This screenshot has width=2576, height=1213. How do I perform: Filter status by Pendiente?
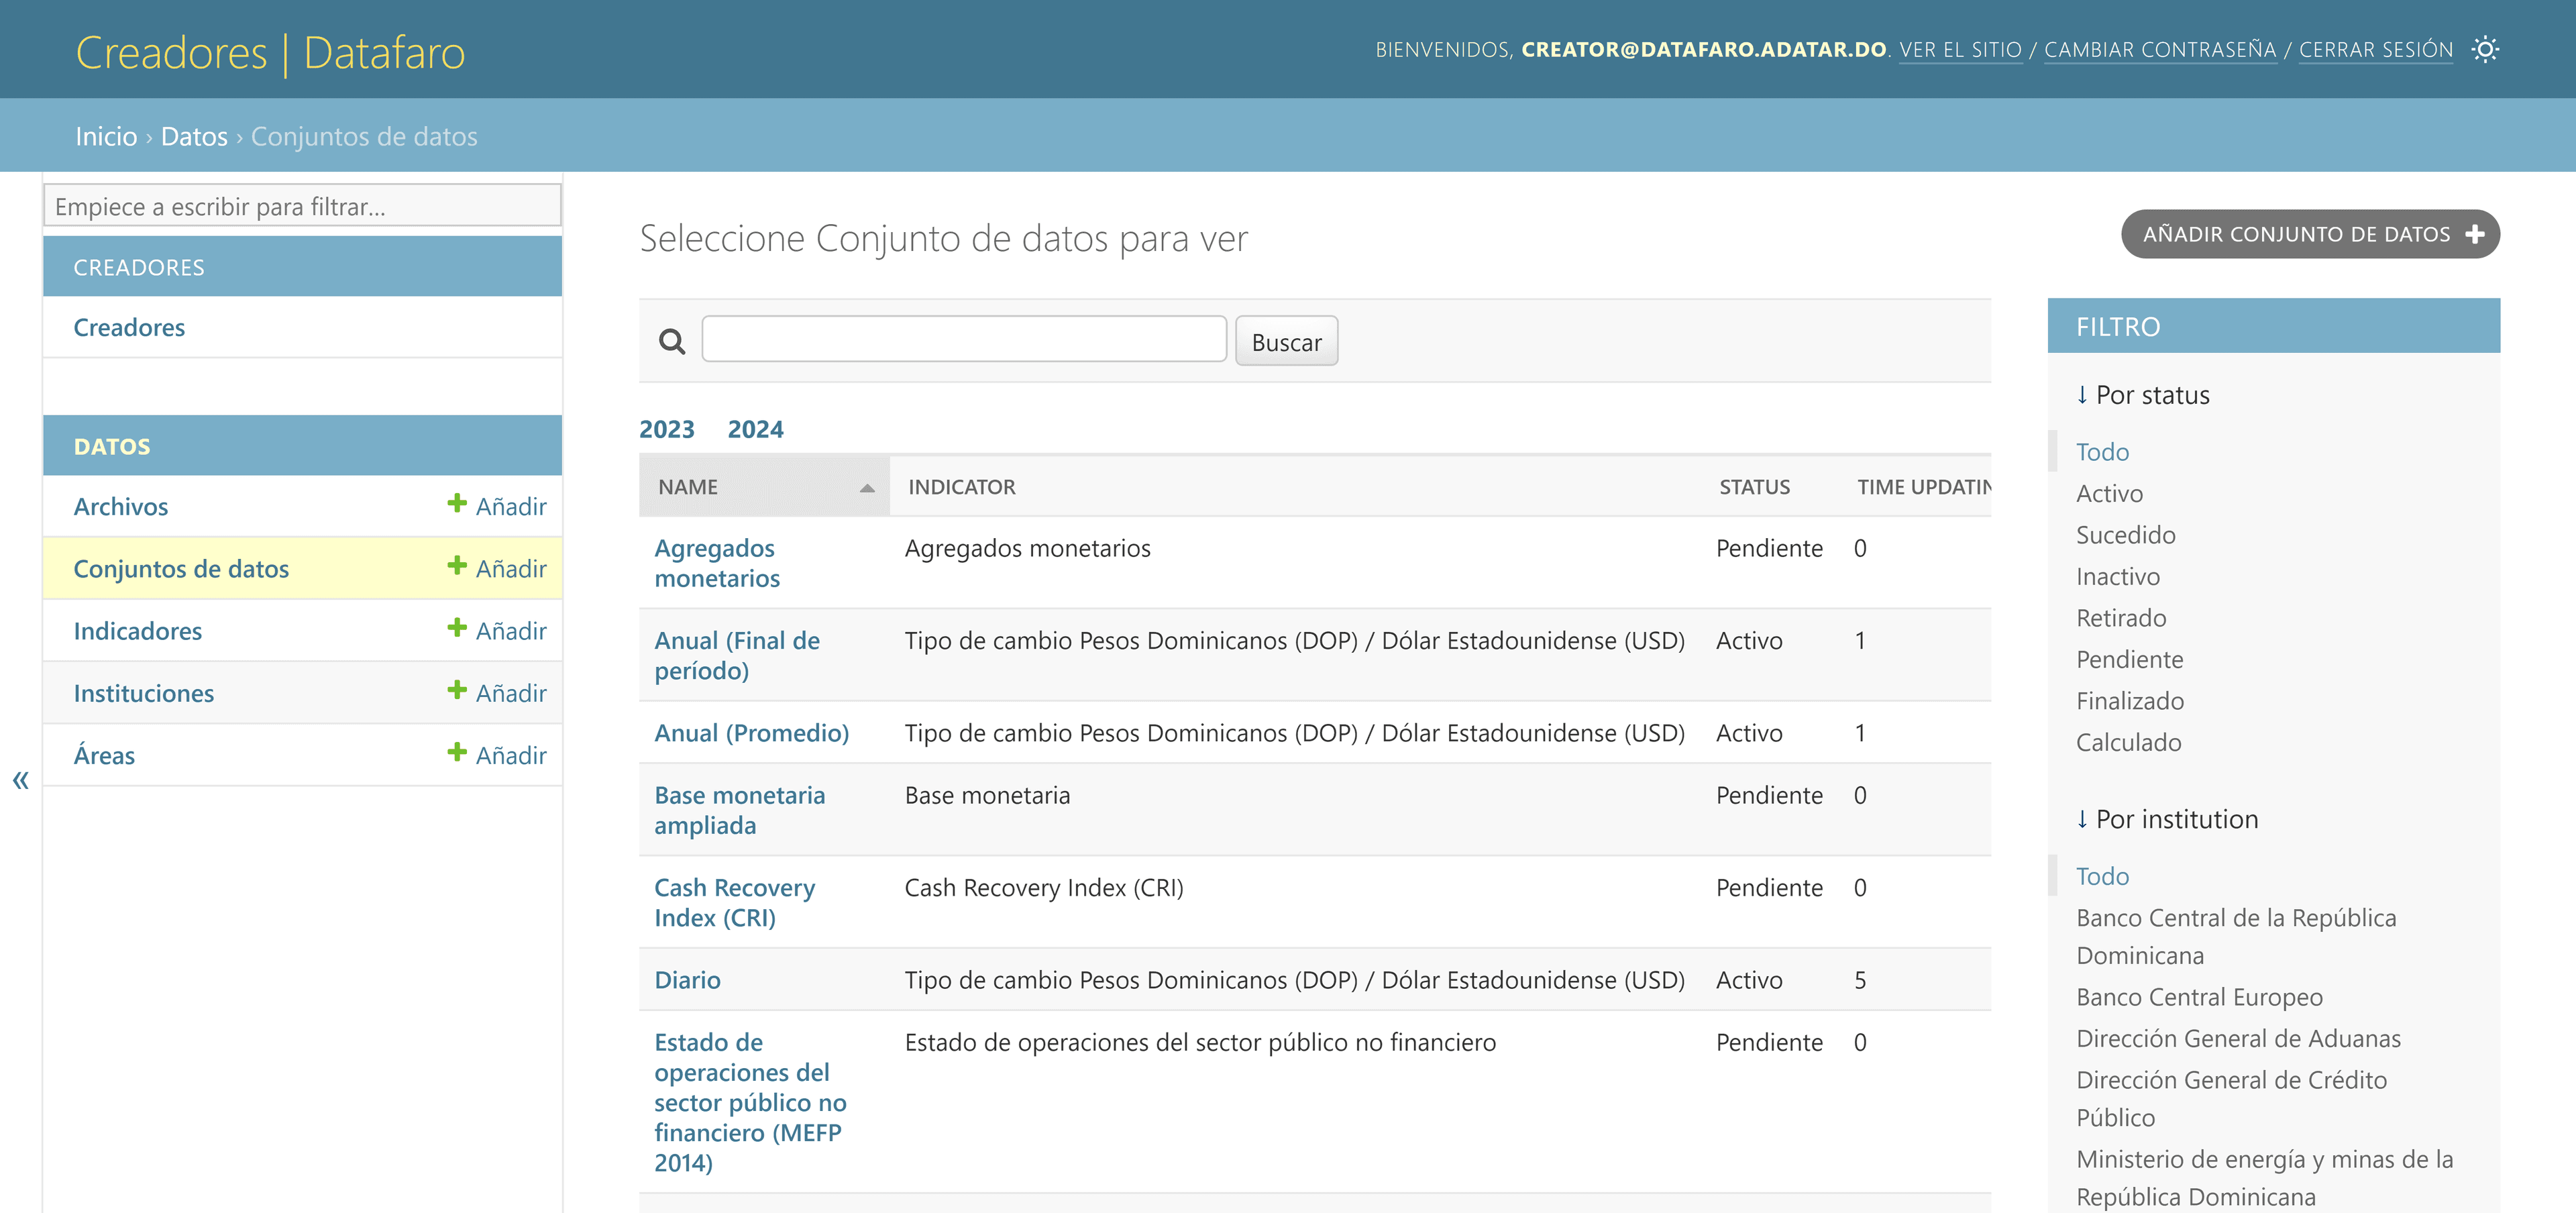2129,659
